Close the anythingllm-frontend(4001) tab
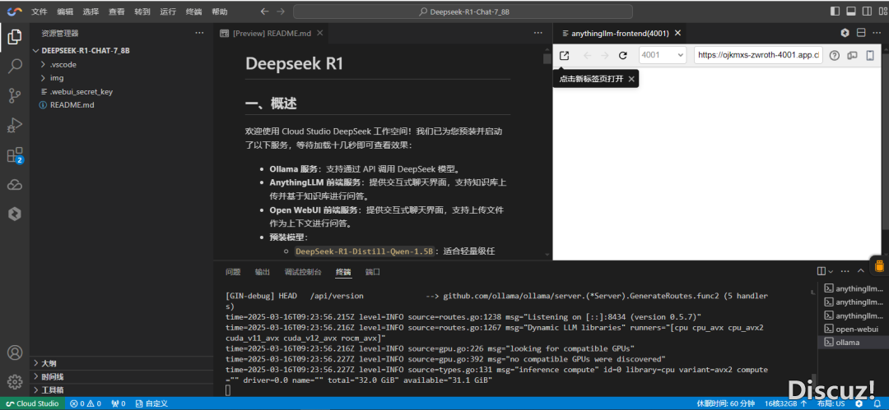The height and width of the screenshot is (410, 889). (677, 34)
